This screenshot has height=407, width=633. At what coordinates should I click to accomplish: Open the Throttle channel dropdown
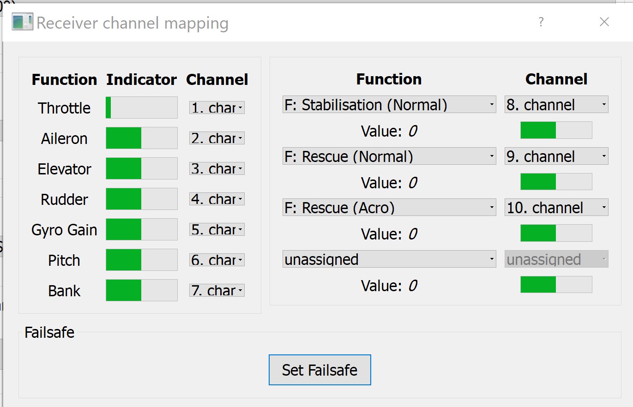coord(217,108)
